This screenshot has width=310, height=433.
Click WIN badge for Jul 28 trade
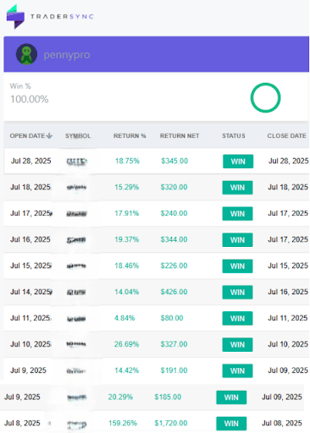238,162
